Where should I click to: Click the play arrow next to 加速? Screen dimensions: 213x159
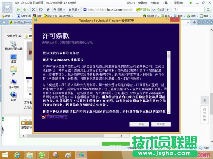168,10
